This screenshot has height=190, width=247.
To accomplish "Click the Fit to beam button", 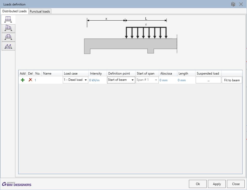I will click(x=232, y=80).
